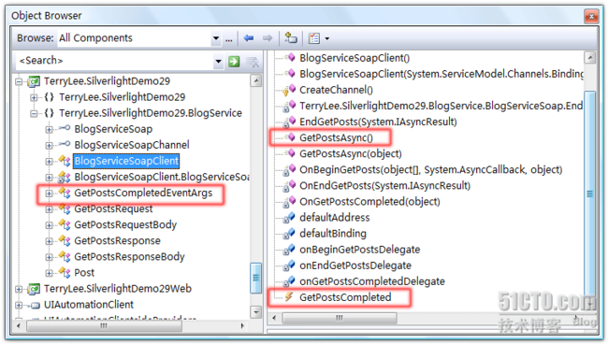
Task: Click the left tree vertical scrollbar thumb
Action: [256, 278]
